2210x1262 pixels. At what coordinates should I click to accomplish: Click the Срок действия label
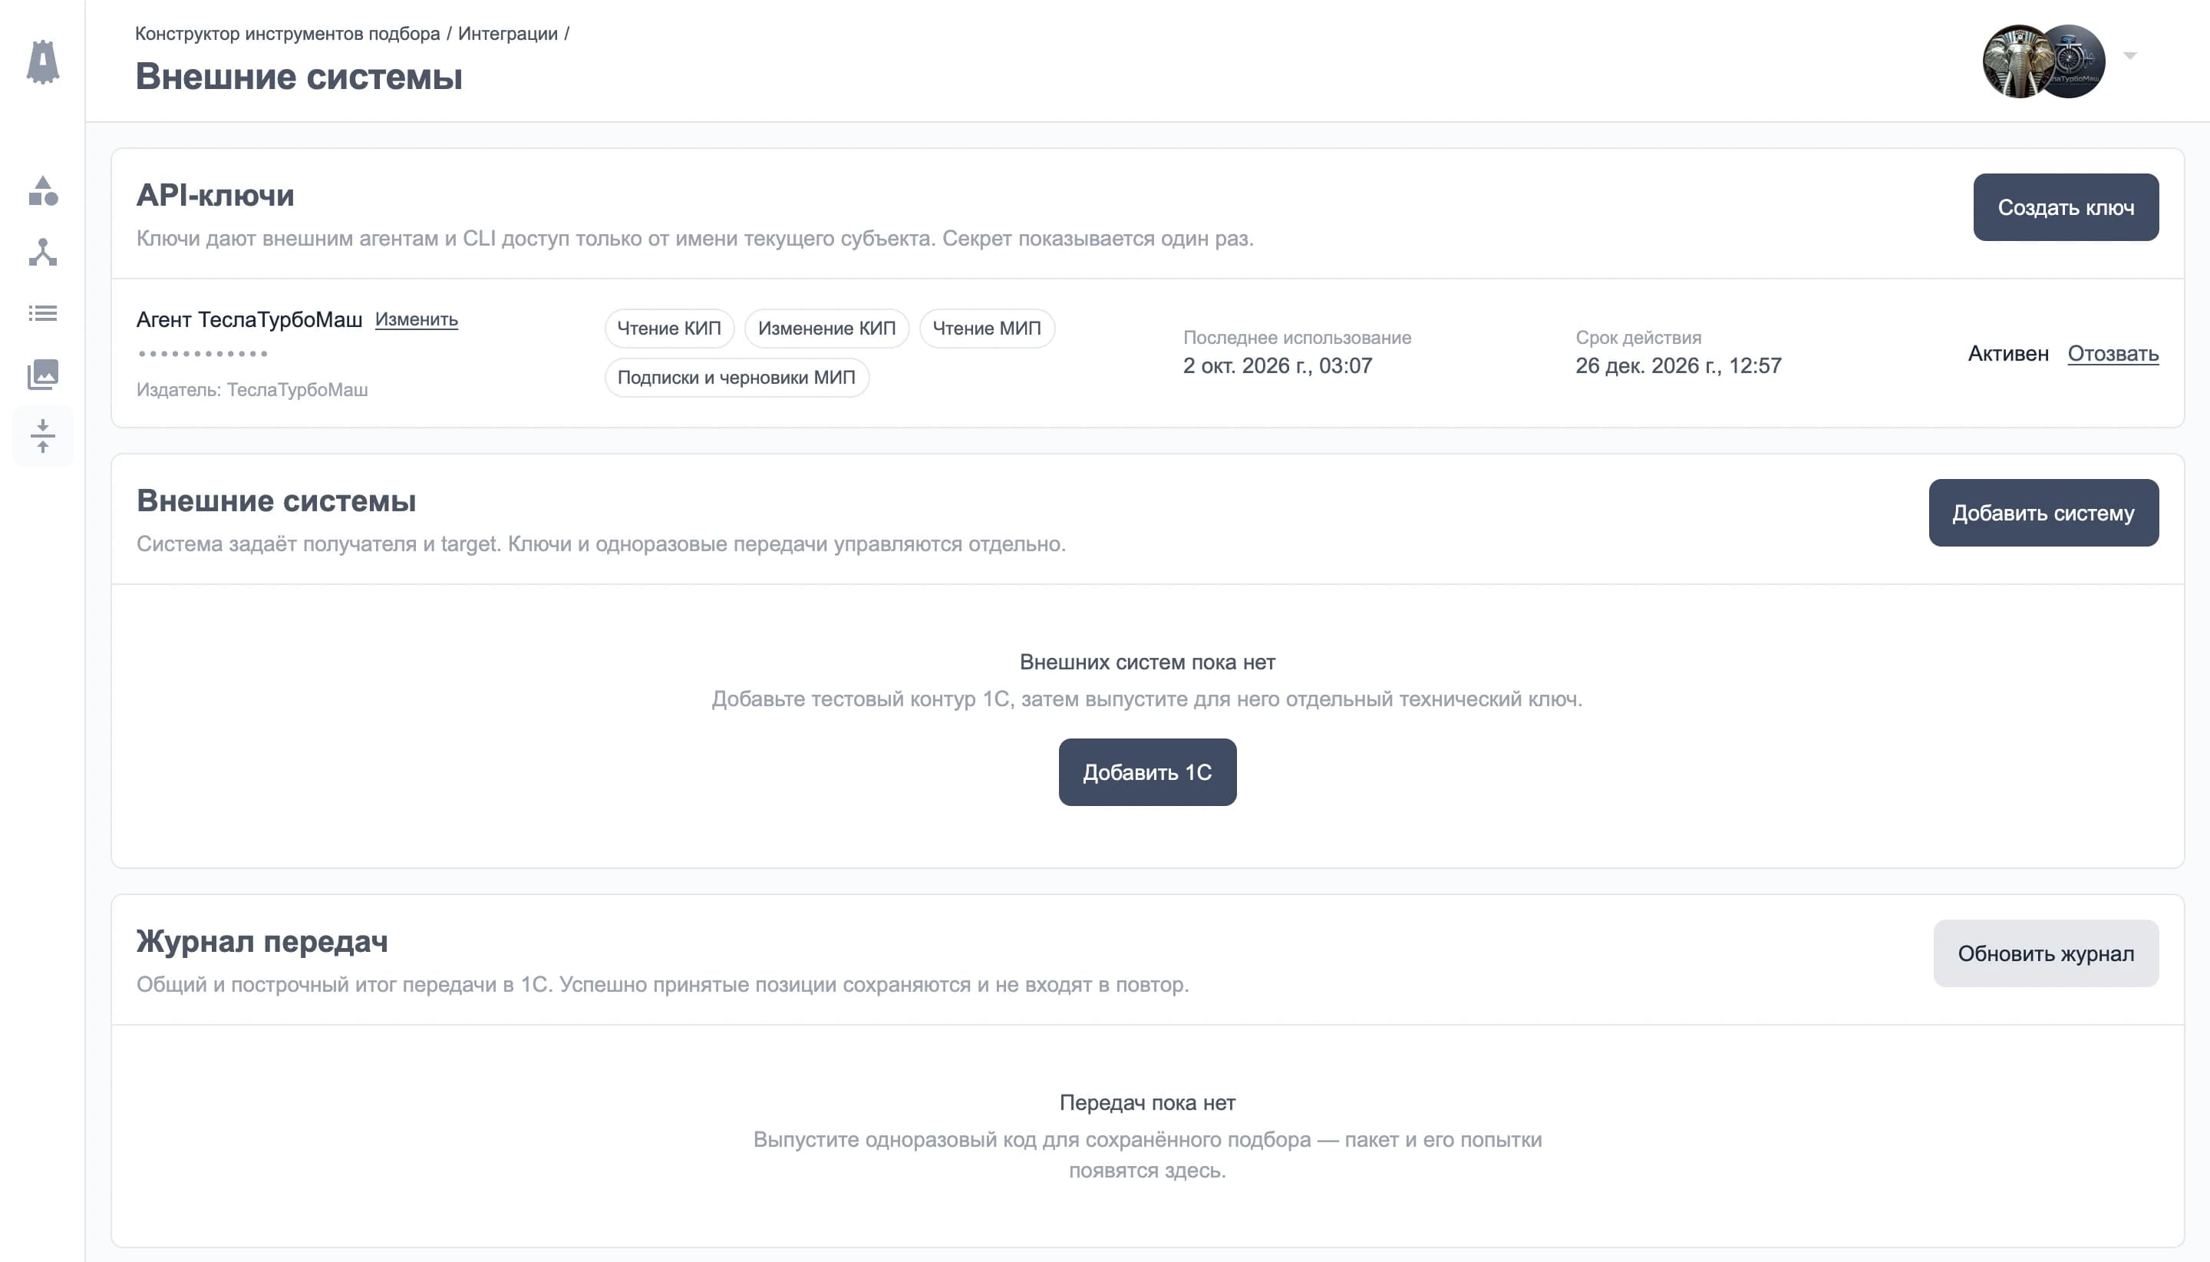coord(1638,338)
